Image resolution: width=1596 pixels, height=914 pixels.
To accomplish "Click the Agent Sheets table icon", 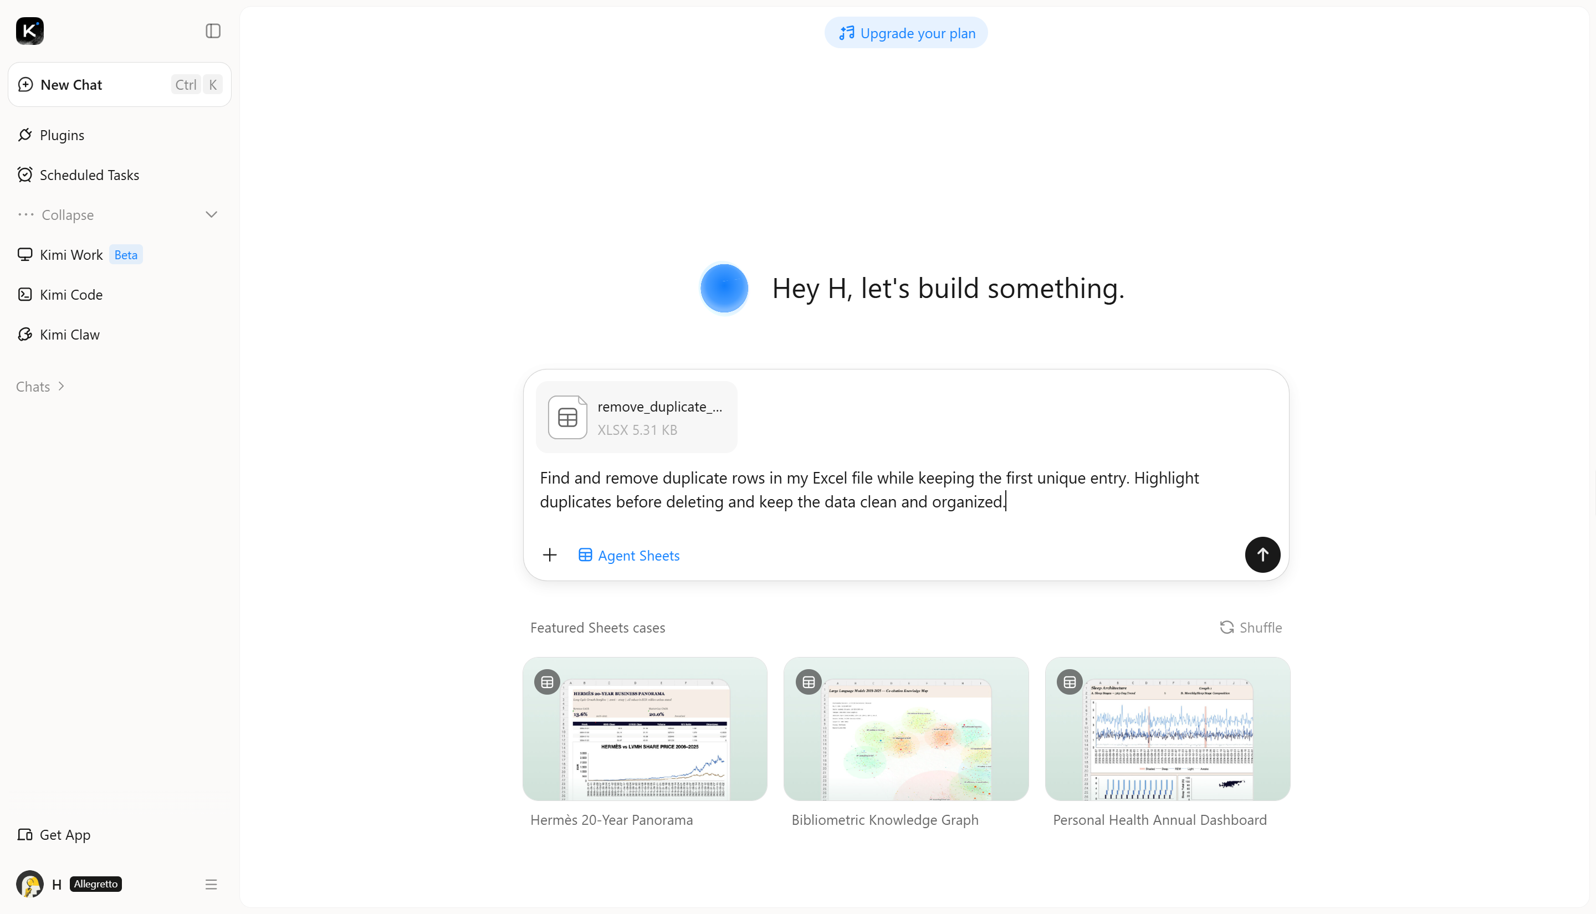I will [585, 555].
